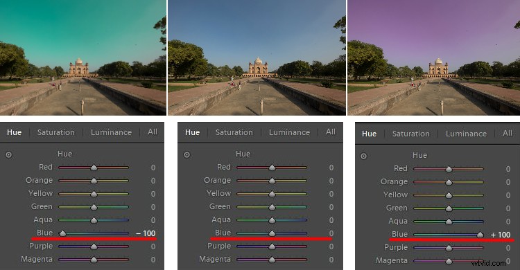Click the Magenta hue slider handle in the left panel
The width and height of the screenshot is (520, 270).
coord(94,260)
